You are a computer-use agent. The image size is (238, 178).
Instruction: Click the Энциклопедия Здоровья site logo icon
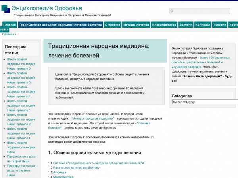(x=6, y=9)
